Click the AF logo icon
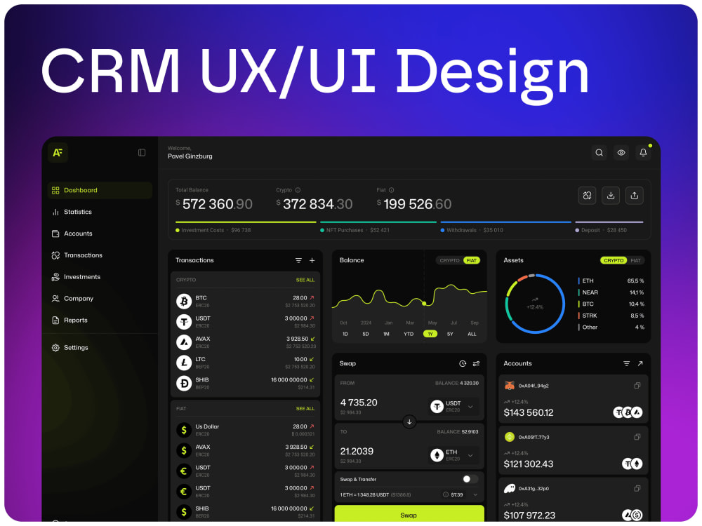Viewport: 702px width, 526px height. (58, 152)
